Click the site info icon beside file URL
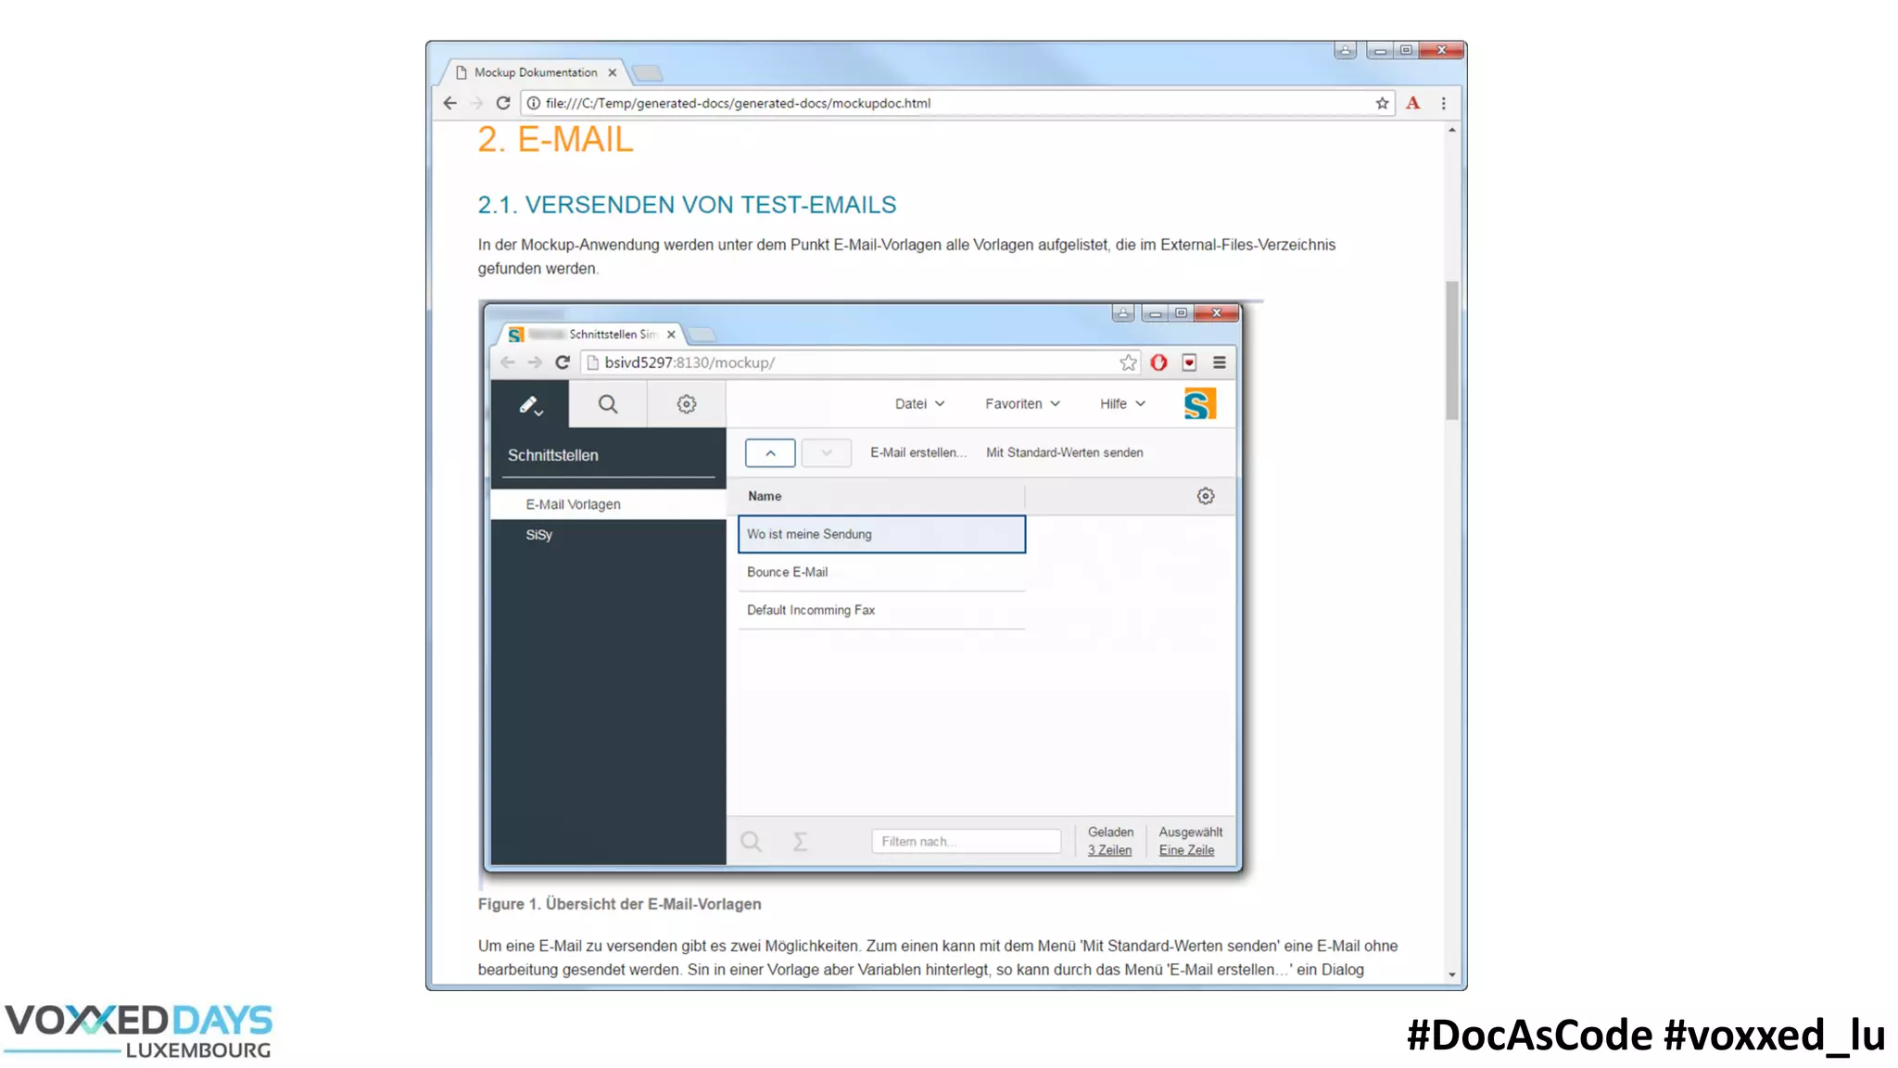Viewport: 1898px width, 1068px height. click(534, 103)
